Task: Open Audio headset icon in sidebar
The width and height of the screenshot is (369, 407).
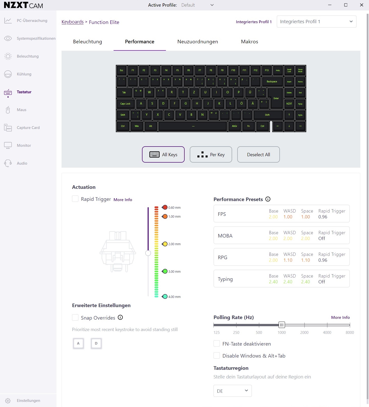Action: tap(8, 163)
